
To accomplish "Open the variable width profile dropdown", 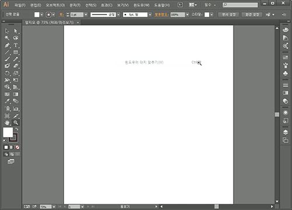I will point(119,15).
